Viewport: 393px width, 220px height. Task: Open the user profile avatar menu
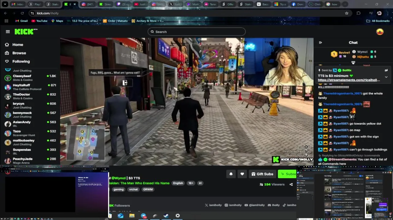380,32
